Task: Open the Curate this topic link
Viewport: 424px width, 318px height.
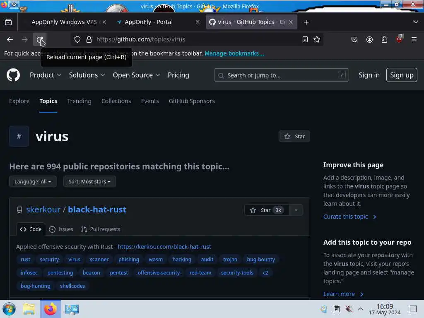Action: [x=349, y=217]
